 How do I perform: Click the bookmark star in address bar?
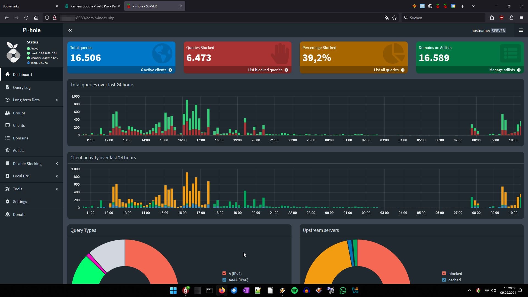[394, 18]
